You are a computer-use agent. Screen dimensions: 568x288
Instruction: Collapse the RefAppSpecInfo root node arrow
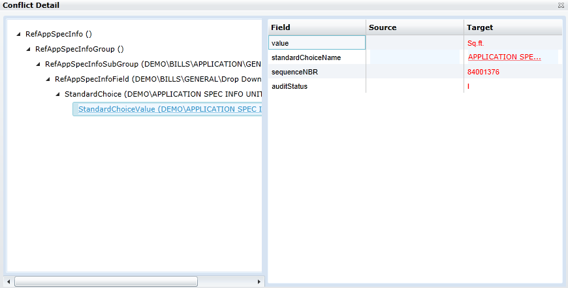(x=19, y=34)
